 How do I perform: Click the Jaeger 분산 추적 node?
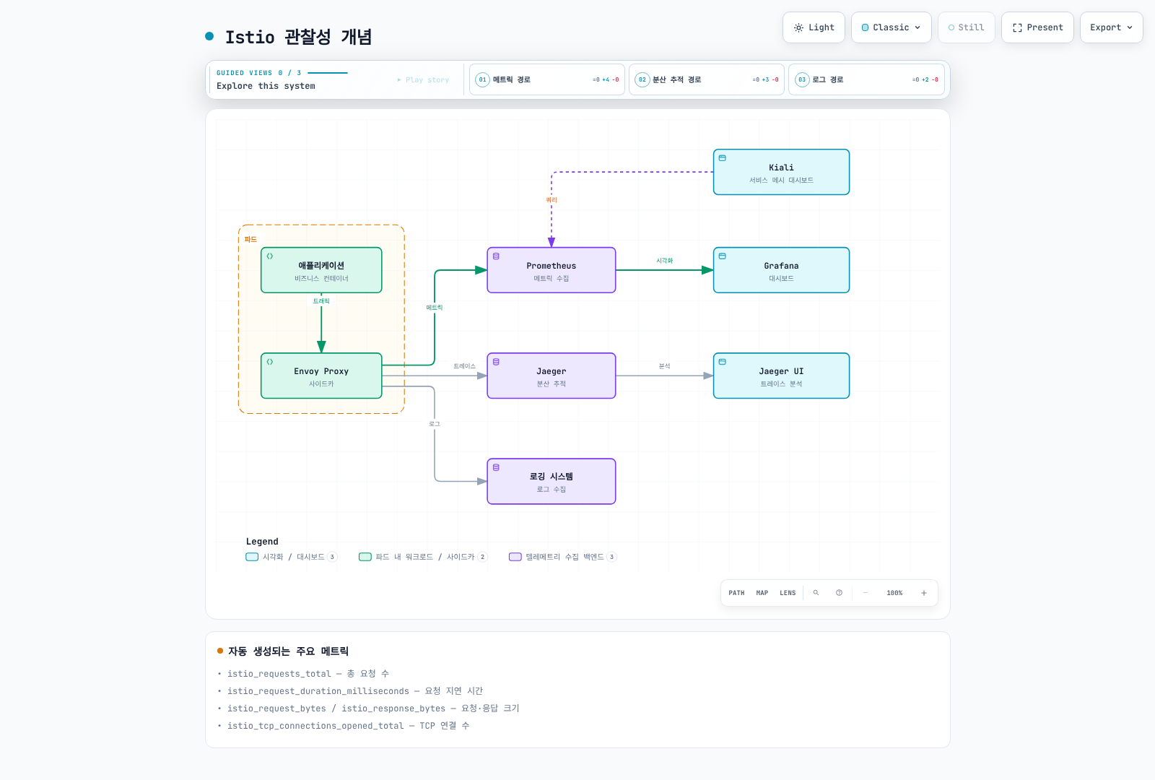(x=552, y=376)
